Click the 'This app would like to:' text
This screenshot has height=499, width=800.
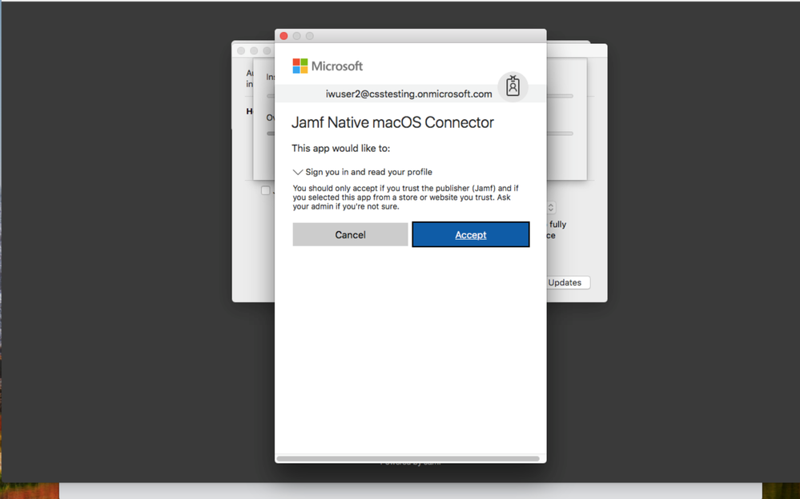pos(341,148)
